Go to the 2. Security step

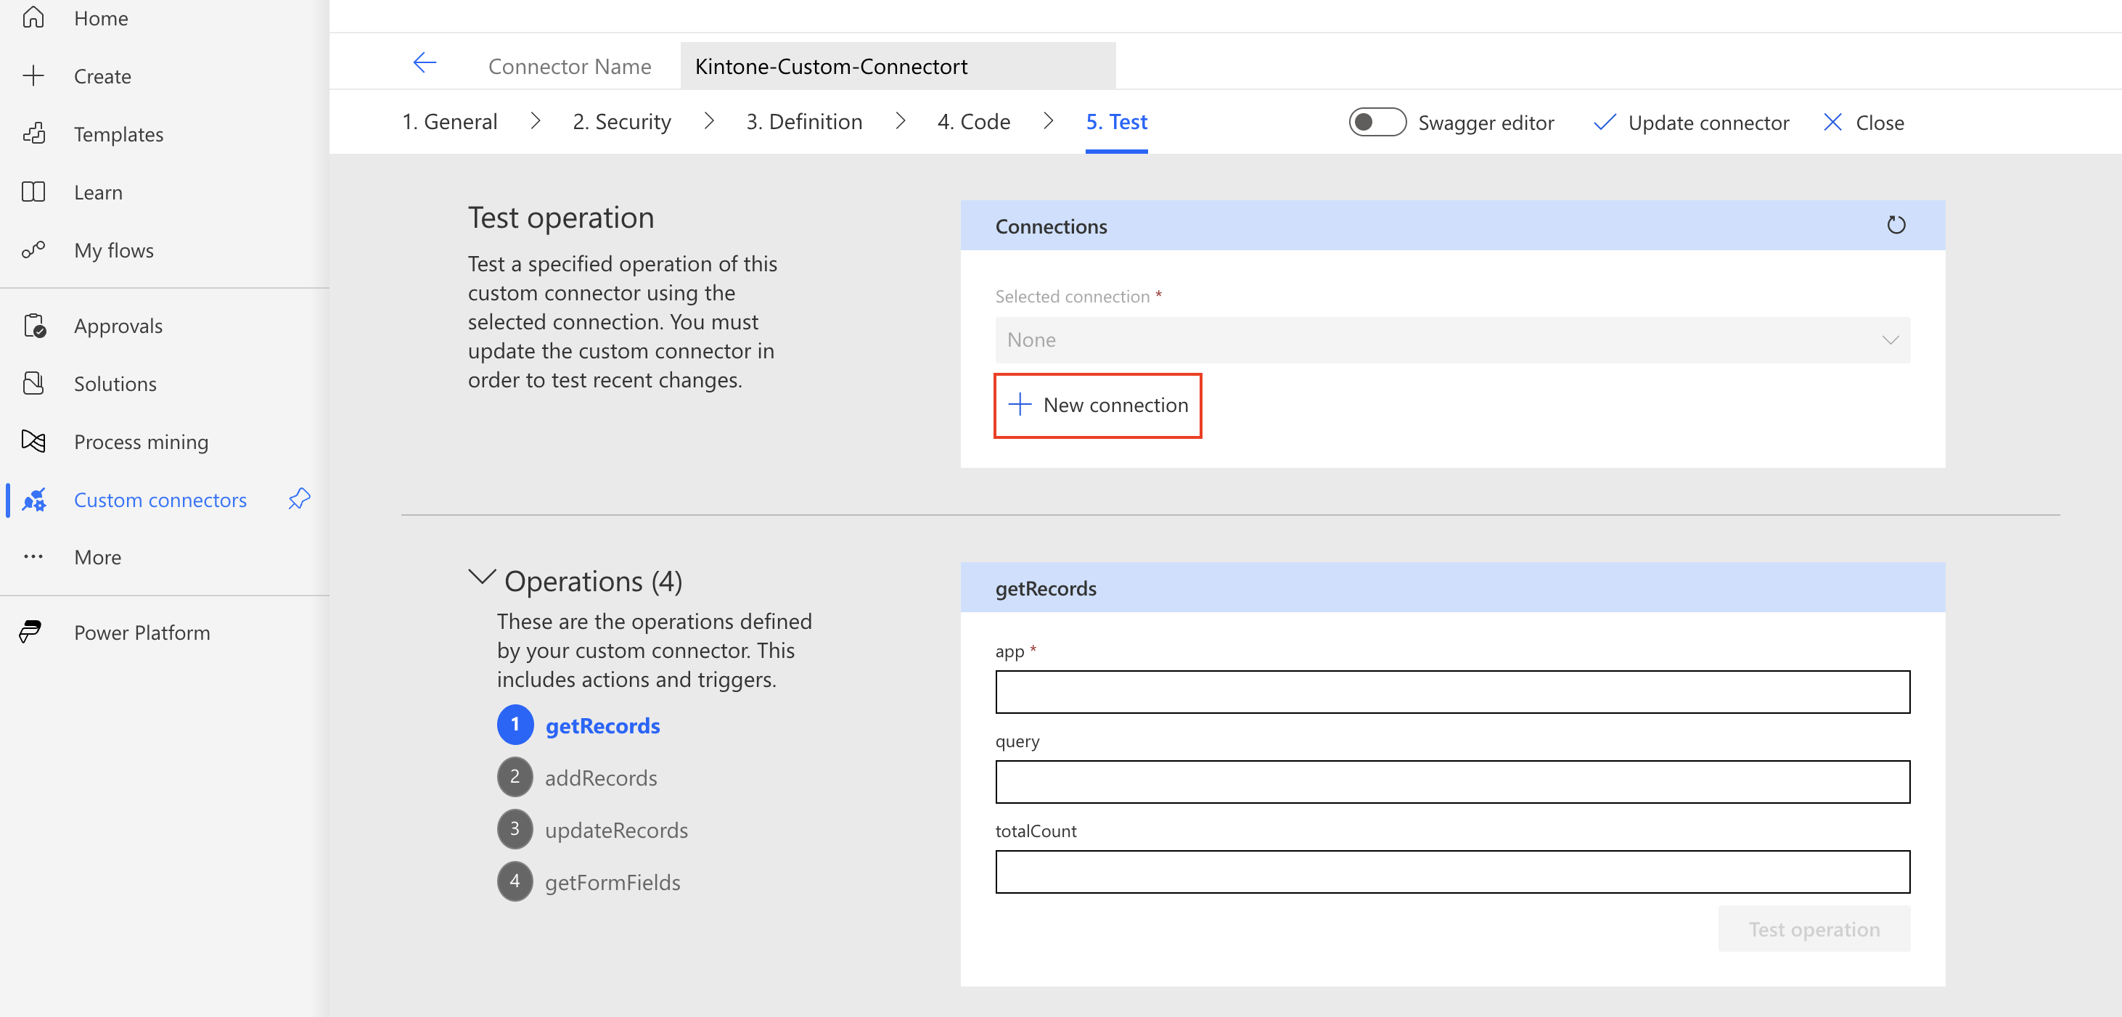(x=621, y=122)
